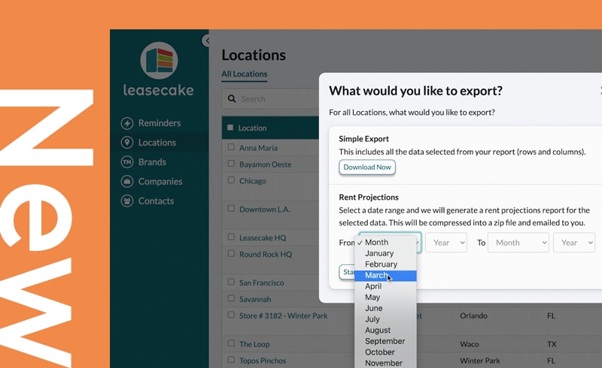Check the Leasecake HQ row checkbox
Screen dimensions: 602x368
coord(231,237)
